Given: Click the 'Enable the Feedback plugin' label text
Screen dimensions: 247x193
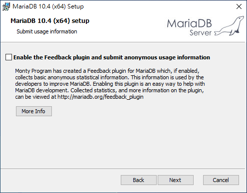Looking at the screenshot, I should point(112,57).
